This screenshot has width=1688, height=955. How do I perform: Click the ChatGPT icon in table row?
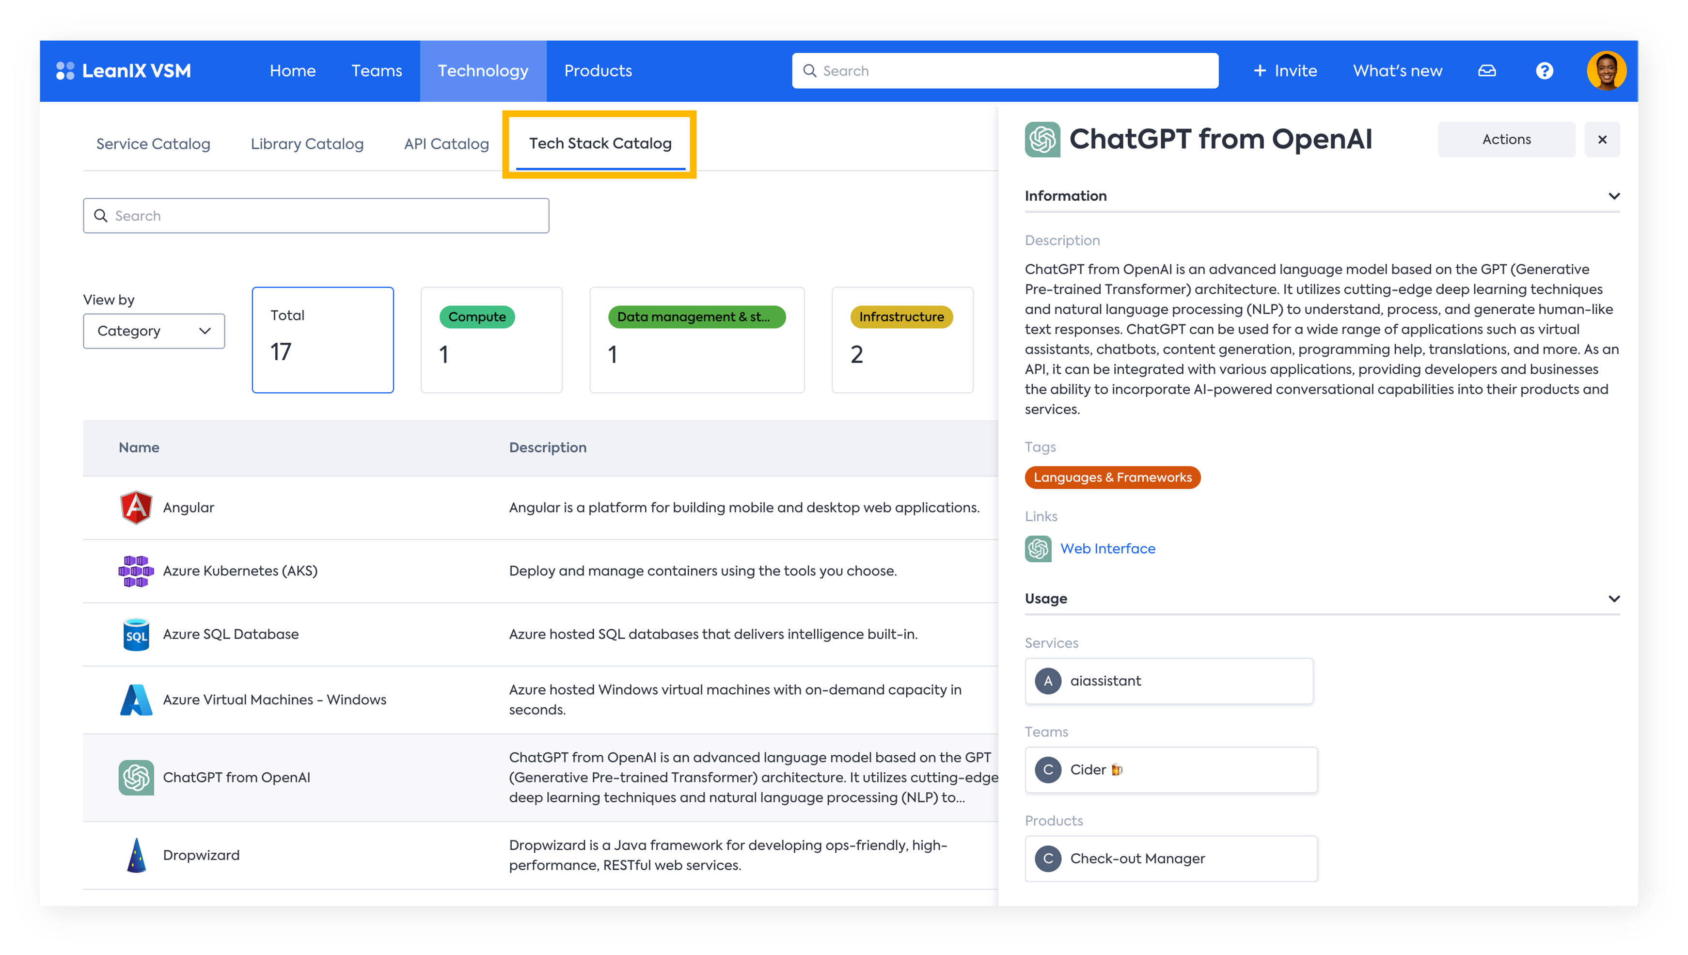point(136,777)
